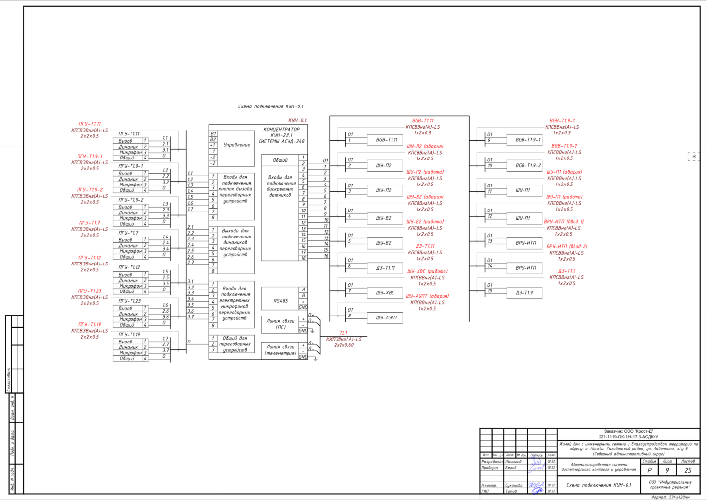
Task: Select the ООО Индустриальные проектные решения cell
Action: click(670, 485)
